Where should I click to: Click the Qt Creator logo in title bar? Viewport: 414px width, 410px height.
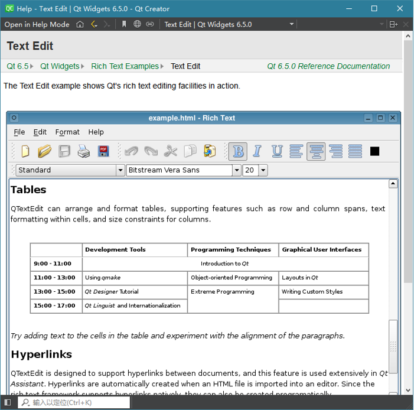9,8
